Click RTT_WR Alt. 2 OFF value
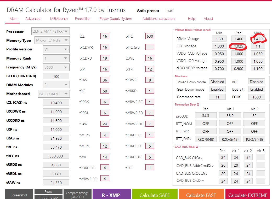Image resolution: width=272 pixels, height=199 pixels. click(254, 131)
